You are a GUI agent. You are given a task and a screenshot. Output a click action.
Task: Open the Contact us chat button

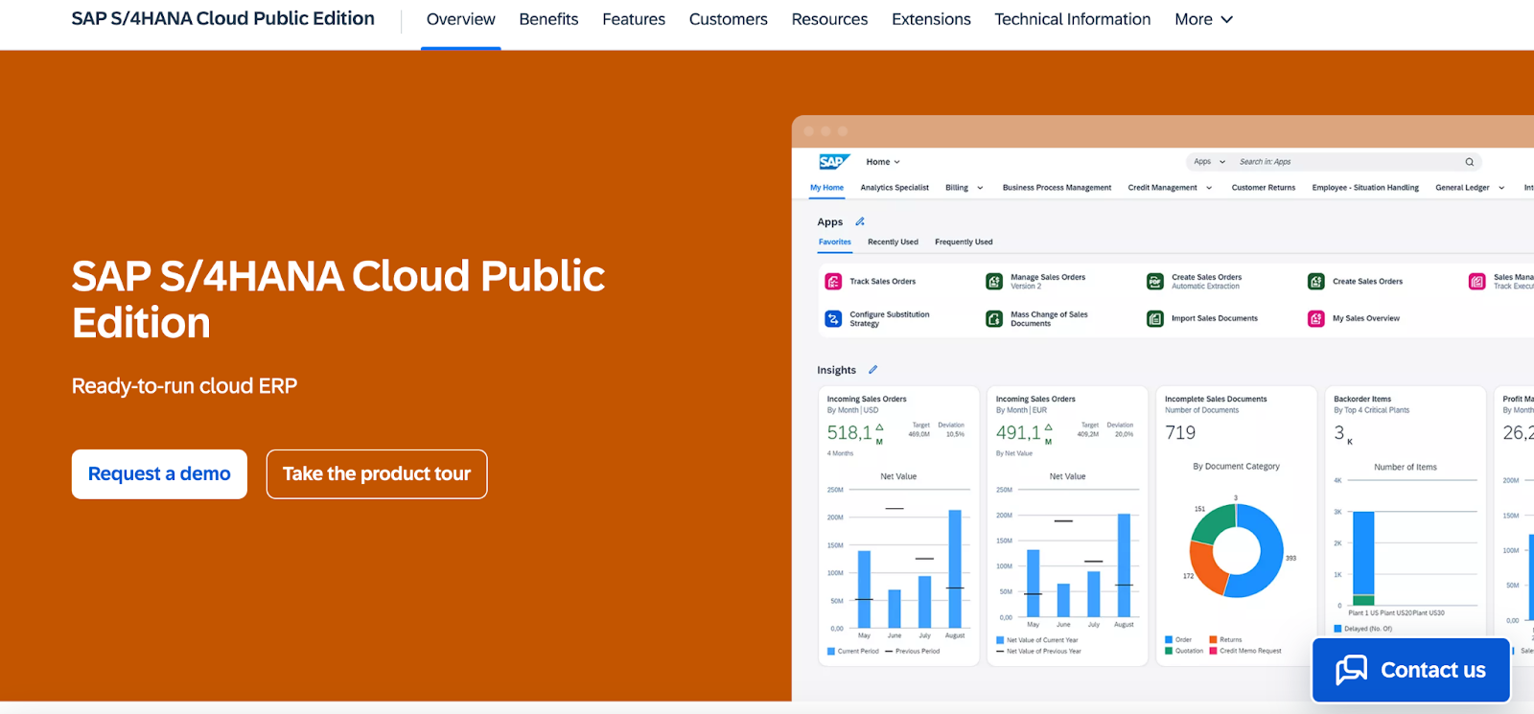coord(1411,670)
